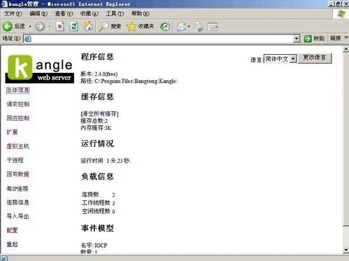The image size is (349, 261).
Task: Click the 事件模型 heading
Action: [x=97, y=228]
